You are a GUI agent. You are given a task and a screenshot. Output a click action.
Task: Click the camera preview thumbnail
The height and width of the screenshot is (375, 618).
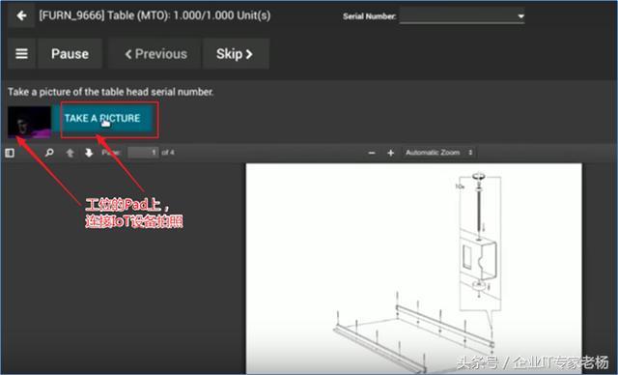[30, 122]
